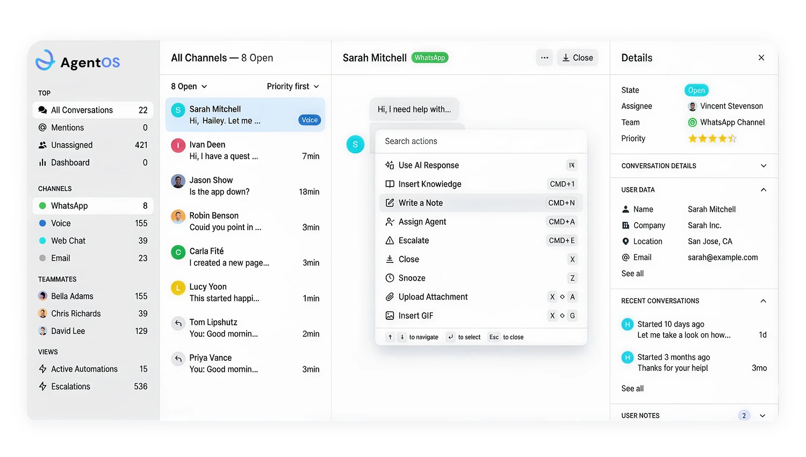This screenshot has height=457, width=806.
Task: Select Write a Note action
Action: 481,203
